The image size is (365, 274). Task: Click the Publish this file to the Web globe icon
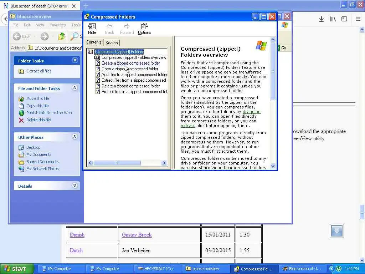[21, 113]
